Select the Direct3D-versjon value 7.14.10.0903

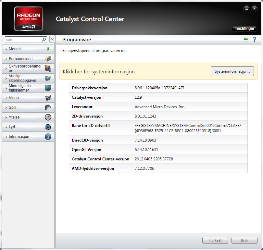tap(145, 140)
